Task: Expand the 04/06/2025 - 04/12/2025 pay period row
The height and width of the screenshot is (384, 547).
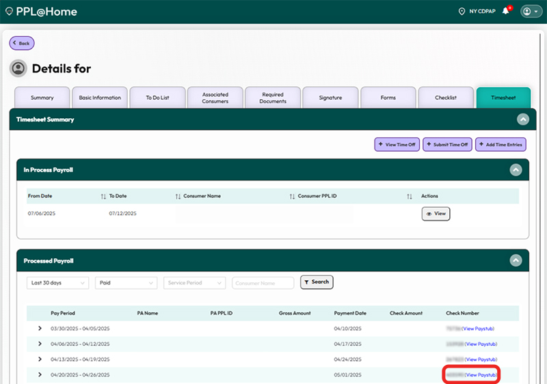Action: (40, 344)
